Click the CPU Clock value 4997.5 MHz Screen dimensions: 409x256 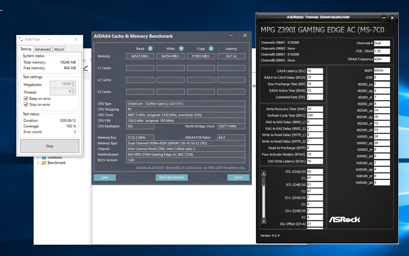(185, 115)
